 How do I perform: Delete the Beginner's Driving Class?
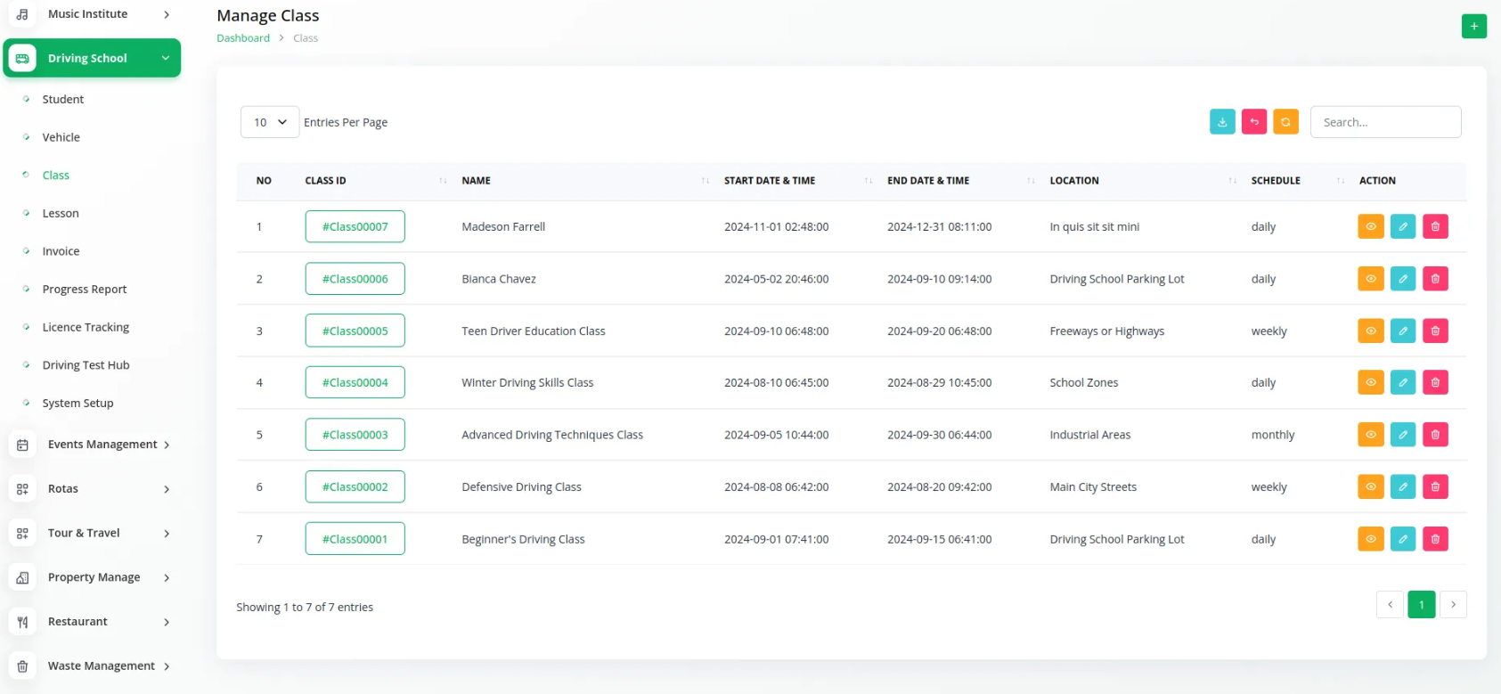(x=1435, y=539)
